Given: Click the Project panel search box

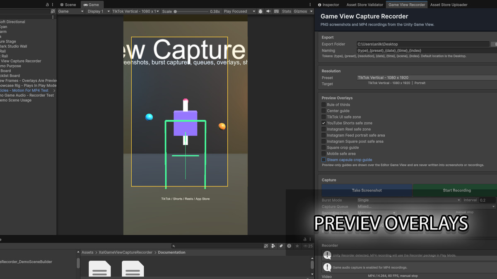Looking at the screenshot, I should coord(217,246).
